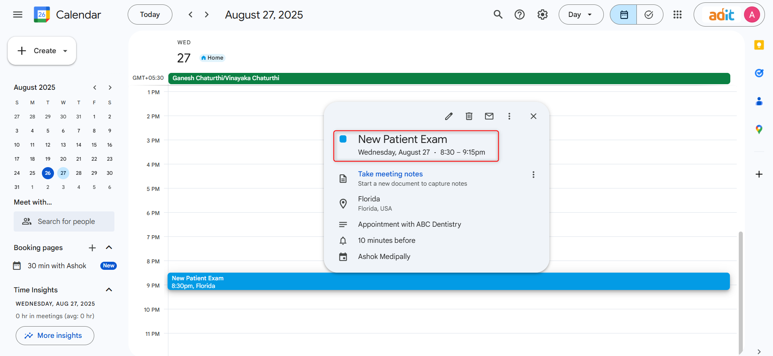
Task: Collapse the Booking pages section
Action: coord(109,248)
